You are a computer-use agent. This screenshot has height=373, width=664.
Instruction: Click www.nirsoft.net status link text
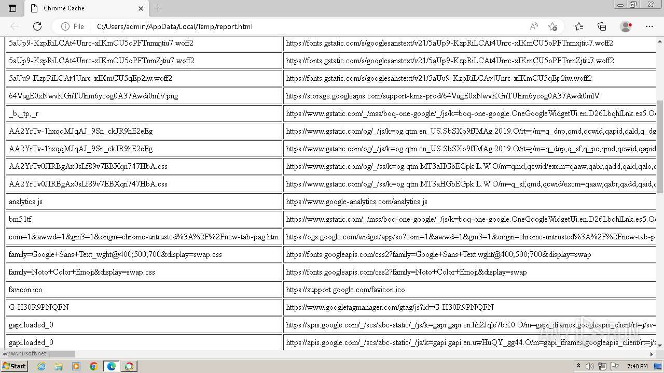tap(24, 353)
